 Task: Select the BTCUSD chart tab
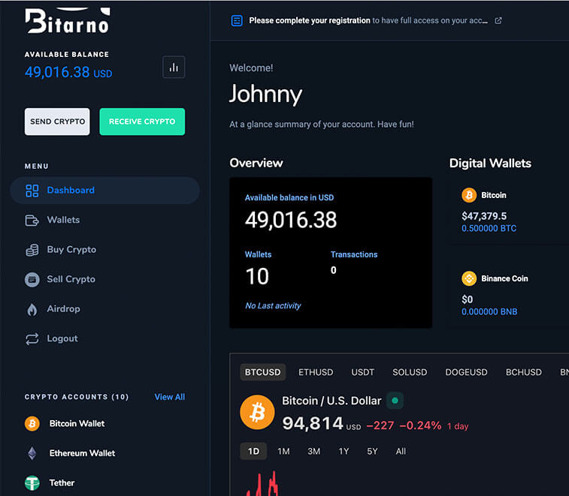pyautogui.click(x=263, y=372)
